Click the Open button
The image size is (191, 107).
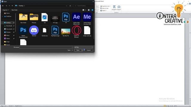click(78, 50)
